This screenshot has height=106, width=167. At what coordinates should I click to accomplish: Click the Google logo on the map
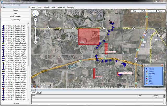pos(35,86)
